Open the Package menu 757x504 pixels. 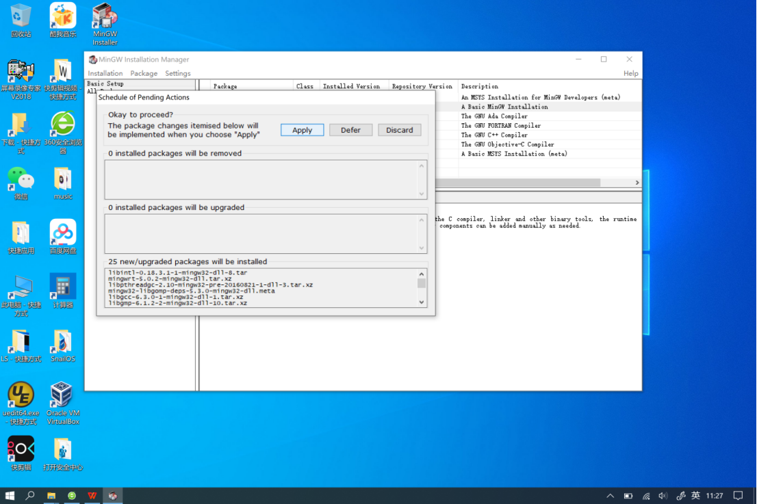[144, 73]
